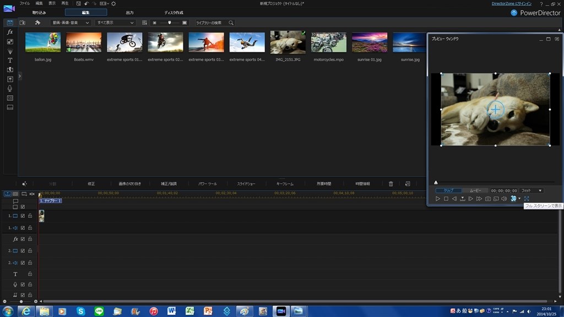This screenshot has width=564, height=317.
Task: Switch to the ディスク作成 tab
Action: click(173, 13)
